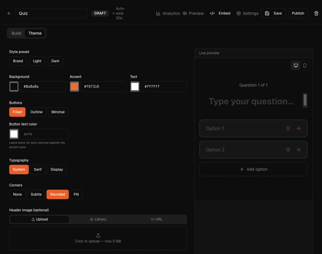Click the DRAFT status badge
The height and width of the screenshot is (254, 322).
coord(100,13)
